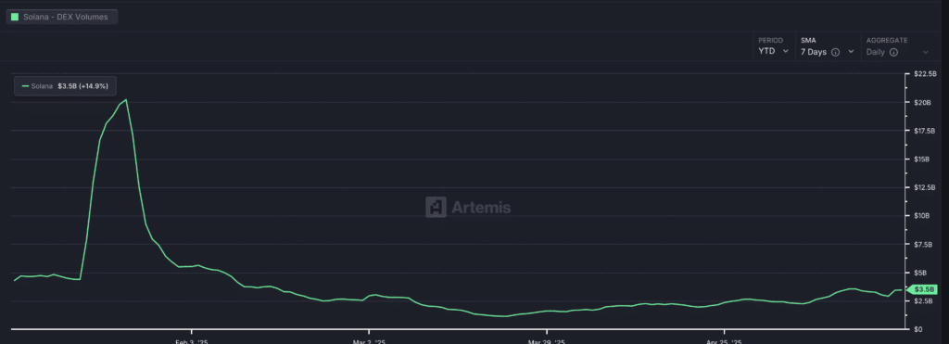Click the Feb 3, '25 x-axis label
Image resolution: width=949 pixels, height=344 pixels.
191,341
